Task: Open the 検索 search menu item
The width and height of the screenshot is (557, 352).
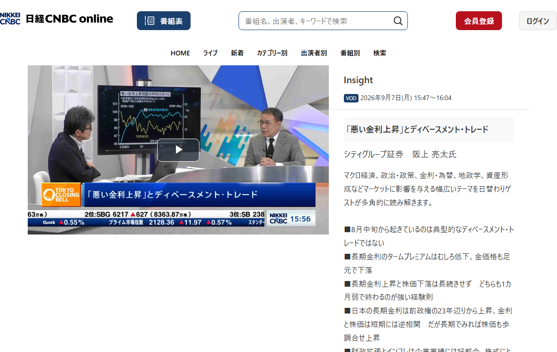Action: coord(379,53)
